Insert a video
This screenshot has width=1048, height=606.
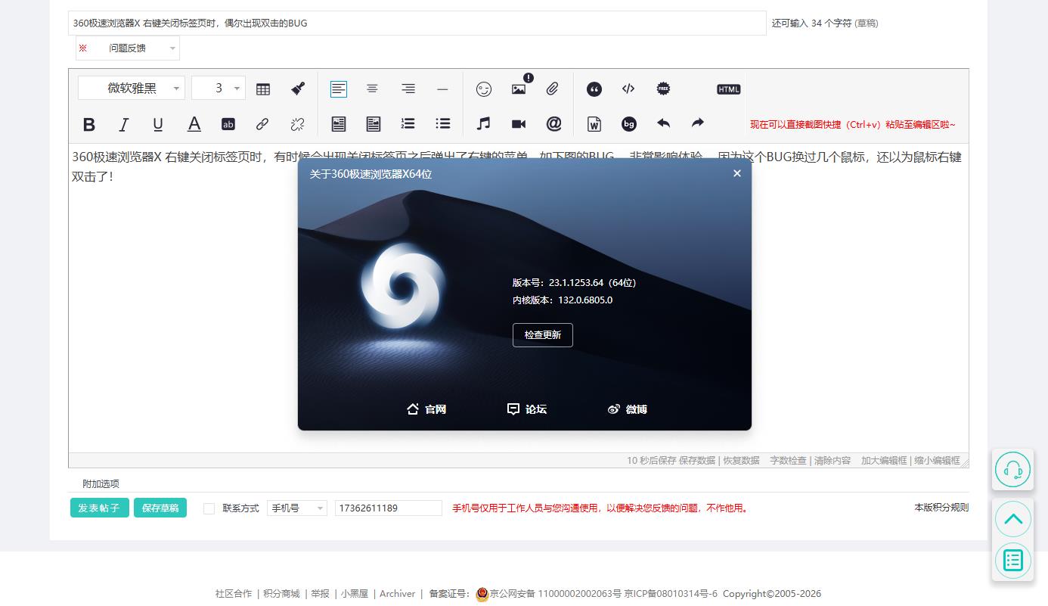coord(519,124)
